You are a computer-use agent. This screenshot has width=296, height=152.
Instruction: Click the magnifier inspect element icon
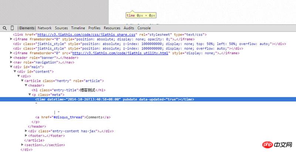pos(5,28)
